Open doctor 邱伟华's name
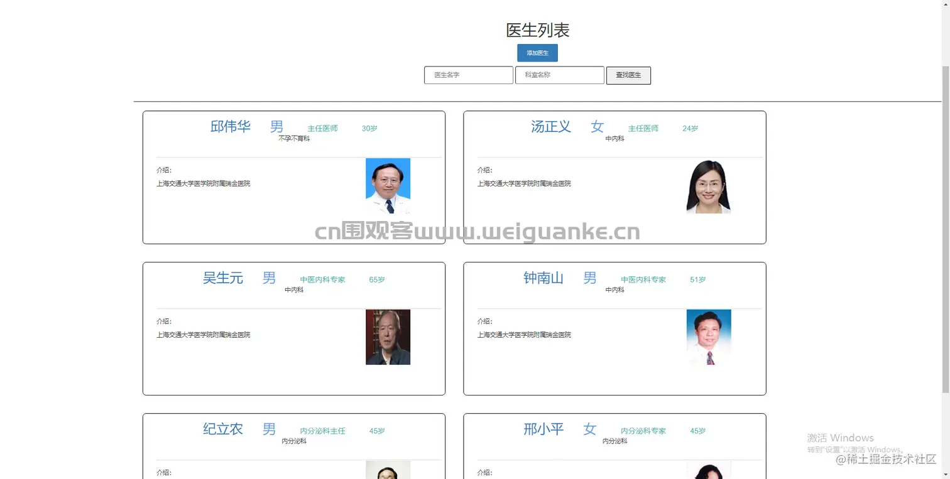950x479 pixels. click(231, 127)
